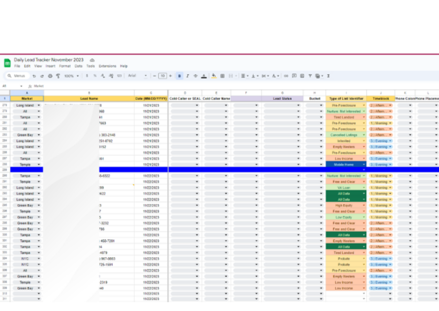Open the borders tool
The width and height of the screenshot is (439, 311).
coord(222,76)
